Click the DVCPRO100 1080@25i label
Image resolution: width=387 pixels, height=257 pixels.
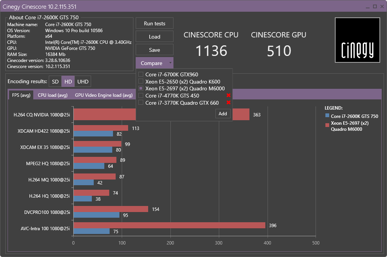[47, 212]
